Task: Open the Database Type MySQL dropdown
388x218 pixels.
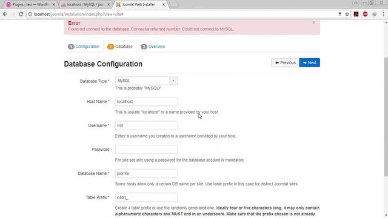Action: click(146, 81)
